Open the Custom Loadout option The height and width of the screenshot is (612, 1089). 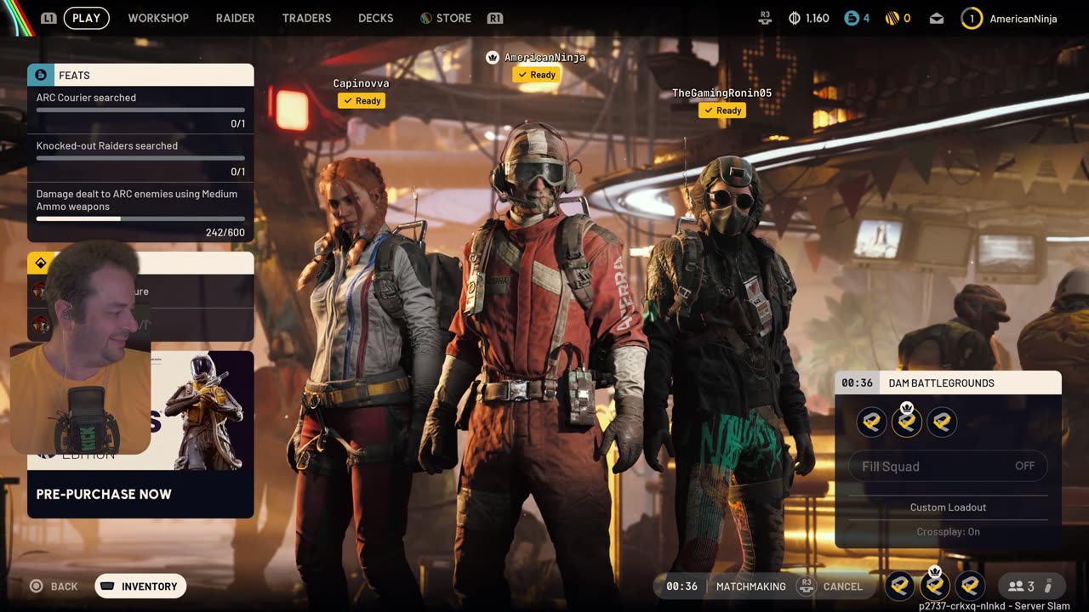948,507
